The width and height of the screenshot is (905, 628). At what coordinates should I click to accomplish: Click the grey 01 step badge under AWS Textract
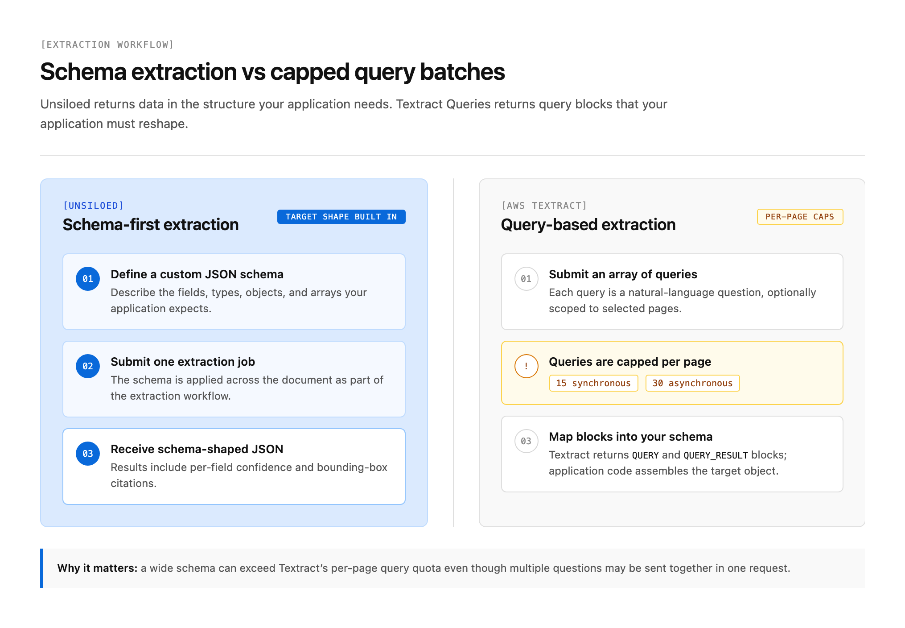(526, 279)
